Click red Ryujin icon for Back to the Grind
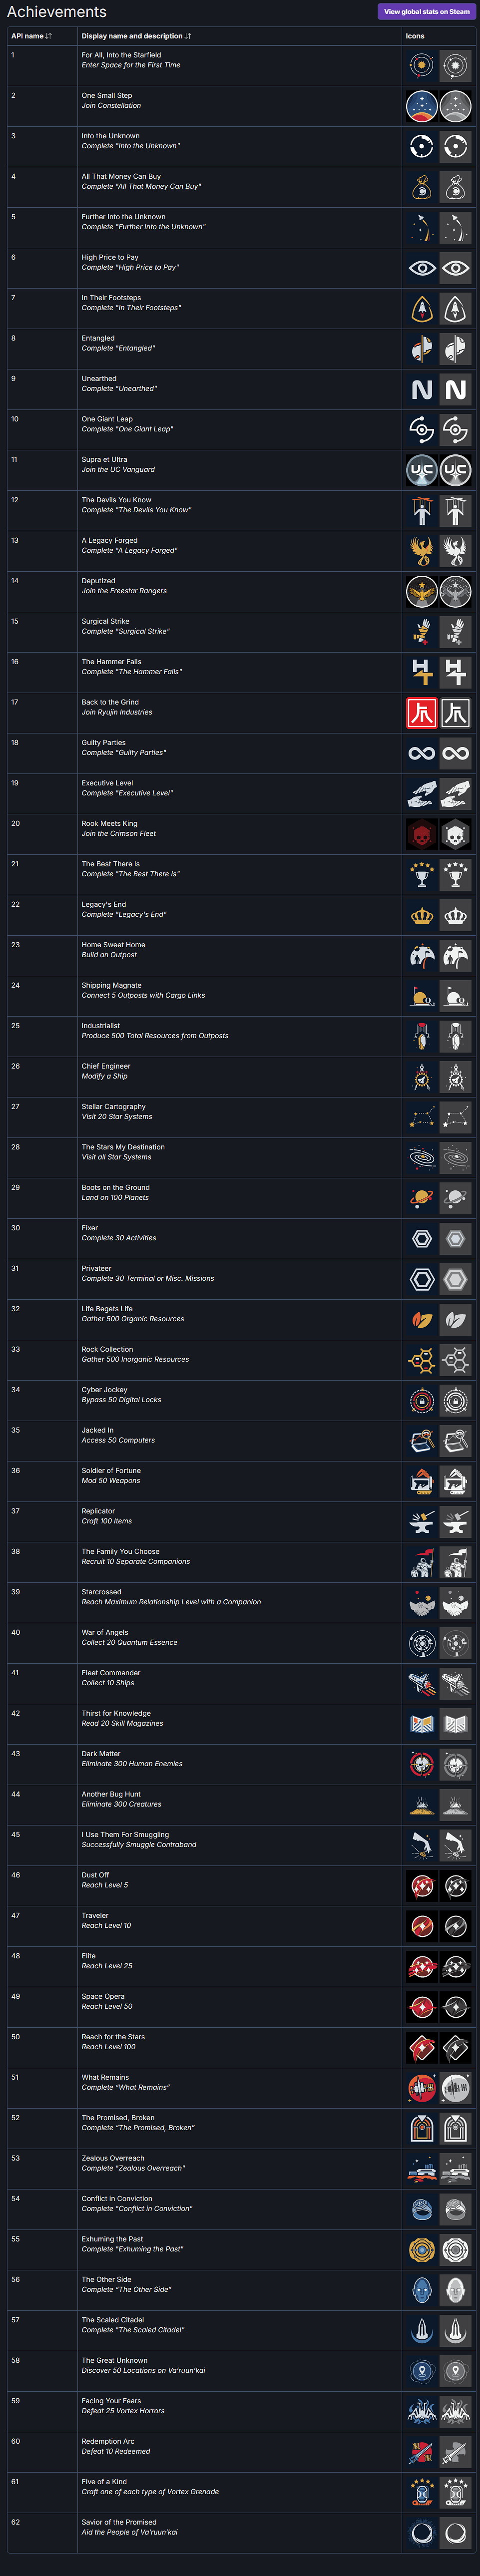The width and height of the screenshot is (480, 2576). click(x=422, y=712)
